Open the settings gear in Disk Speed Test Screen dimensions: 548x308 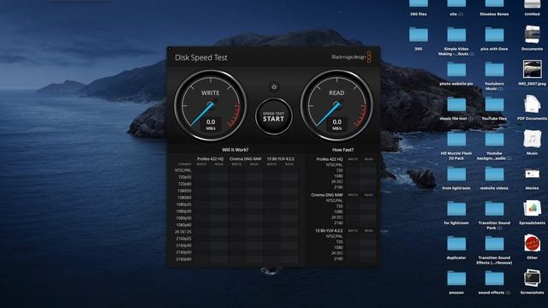click(x=274, y=86)
